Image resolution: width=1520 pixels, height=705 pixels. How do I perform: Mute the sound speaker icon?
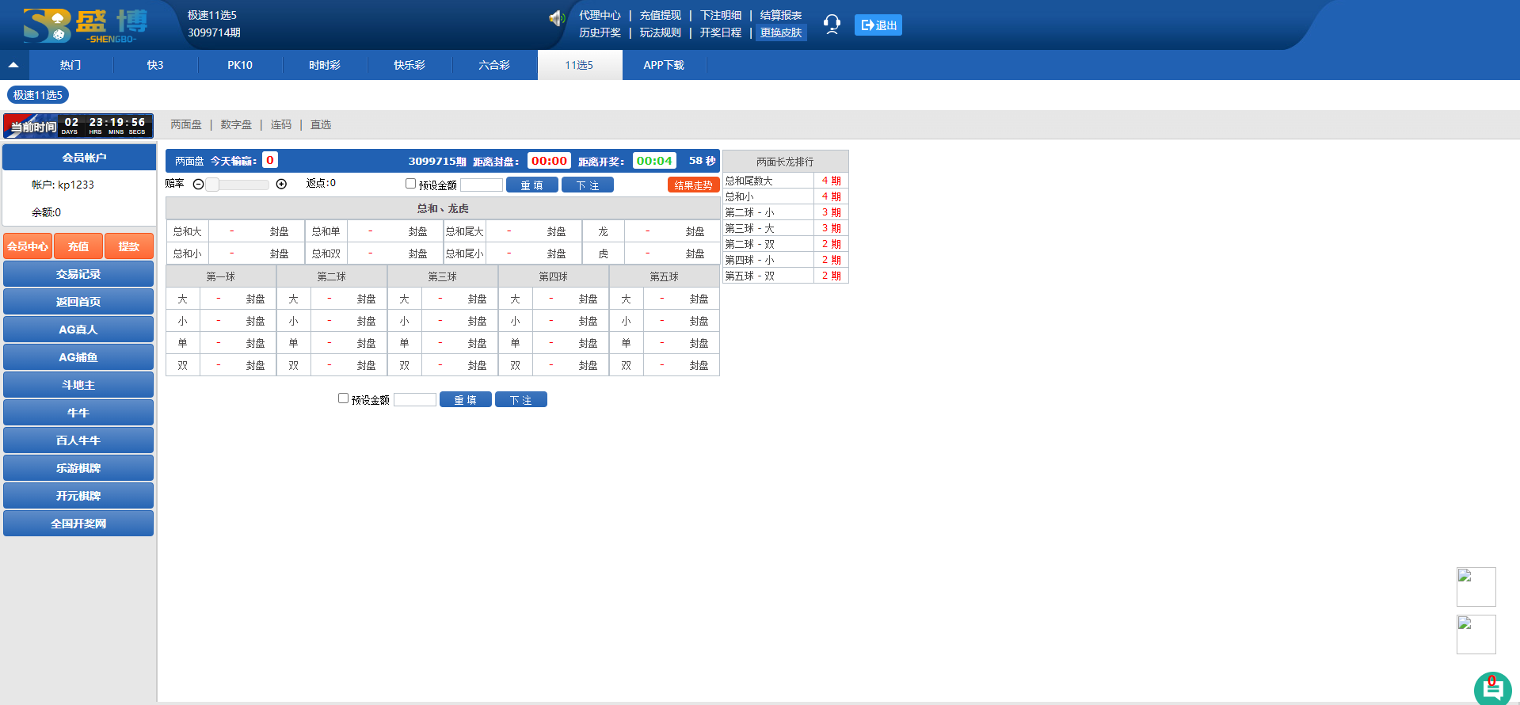pyautogui.click(x=556, y=18)
